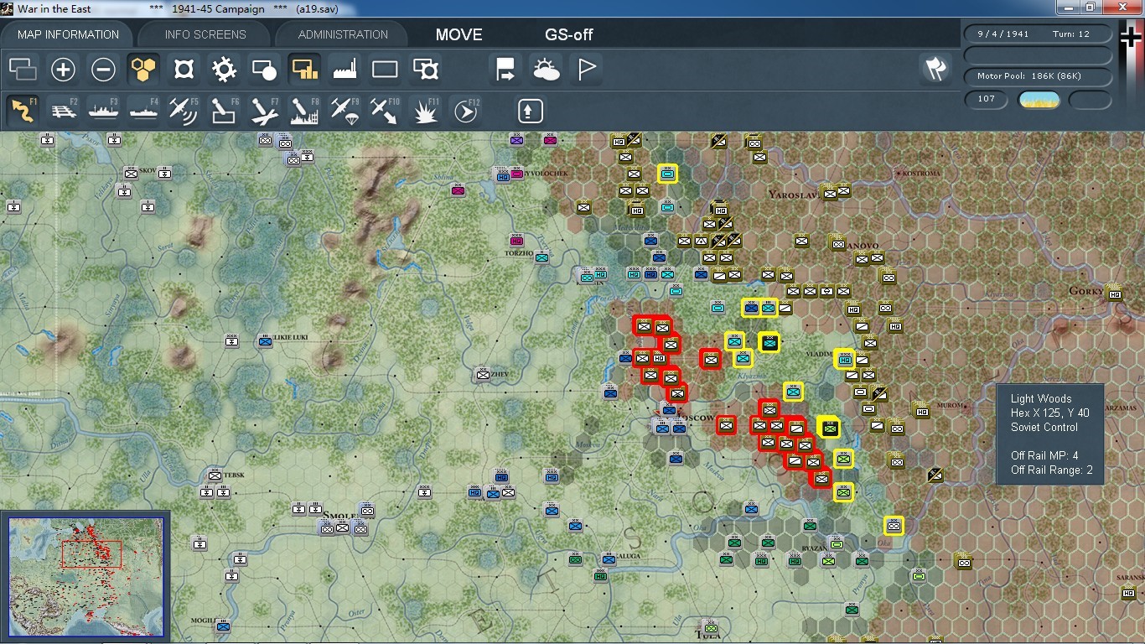
Task: Select the F11 explosion icon
Action: coord(426,111)
